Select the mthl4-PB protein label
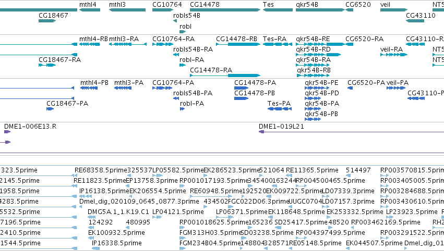This screenshot has width=444, height=251. point(94,83)
